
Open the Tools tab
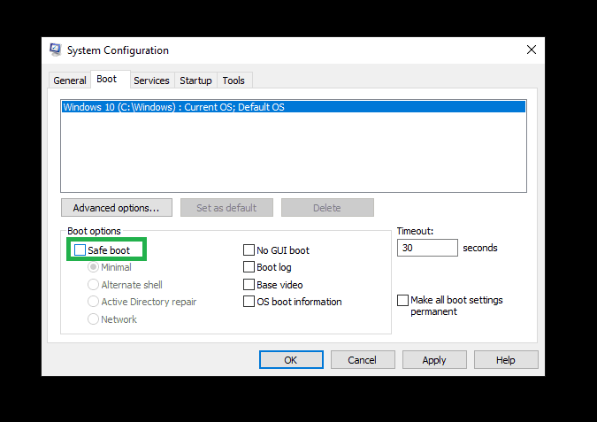(x=233, y=81)
